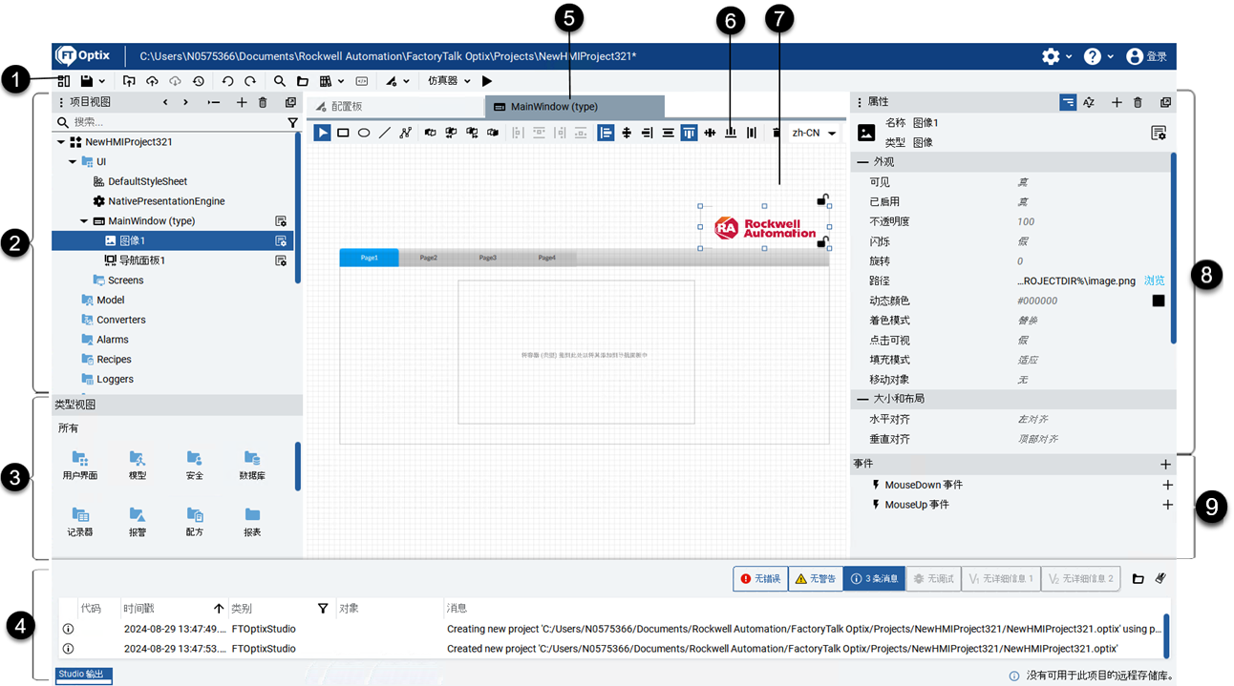
Task: Toggle the no warnings (无警告) log filter
Action: [815, 578]
